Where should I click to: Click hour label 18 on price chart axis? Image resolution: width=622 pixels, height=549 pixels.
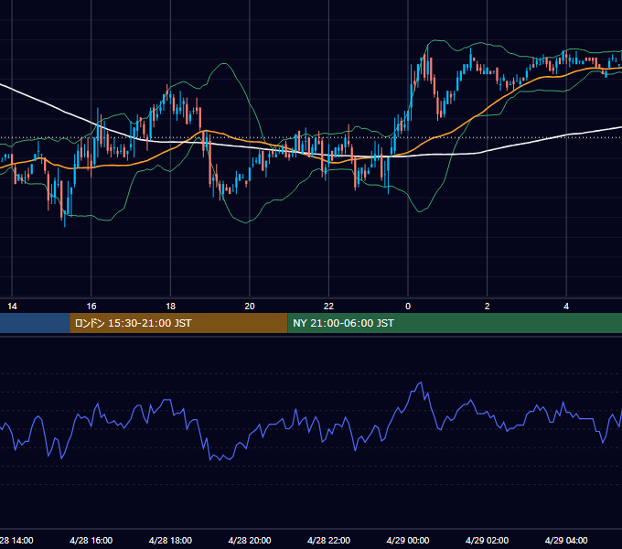point(170,307)
